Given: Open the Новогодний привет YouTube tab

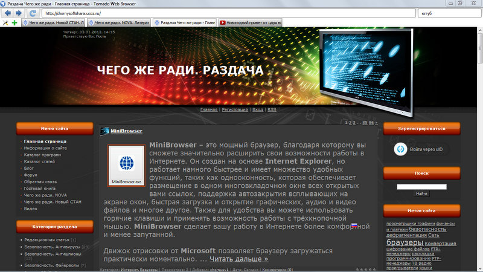Looking at the screenshot, I should click(251, 22).
